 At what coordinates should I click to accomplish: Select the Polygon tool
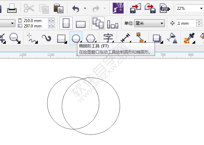tap(91, 38)
